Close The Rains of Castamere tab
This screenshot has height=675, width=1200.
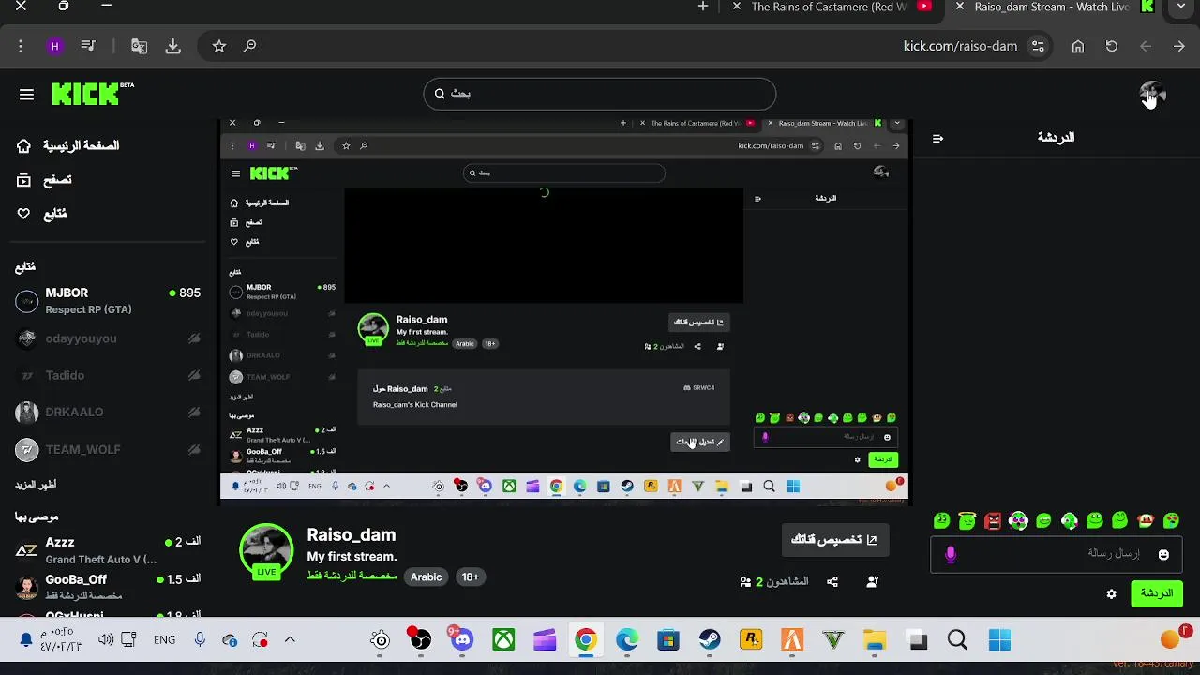tap(736, 7)
